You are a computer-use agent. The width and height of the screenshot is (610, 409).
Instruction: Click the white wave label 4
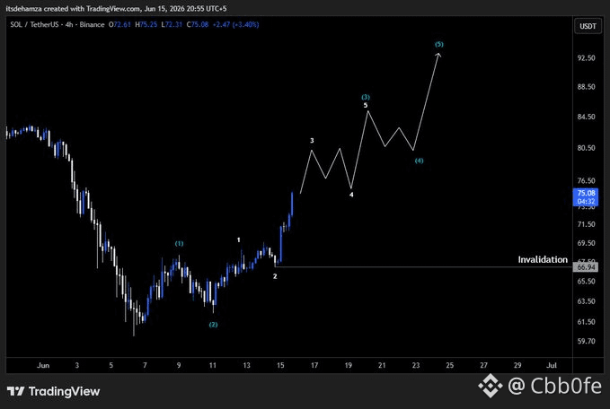tap(351, 195)
